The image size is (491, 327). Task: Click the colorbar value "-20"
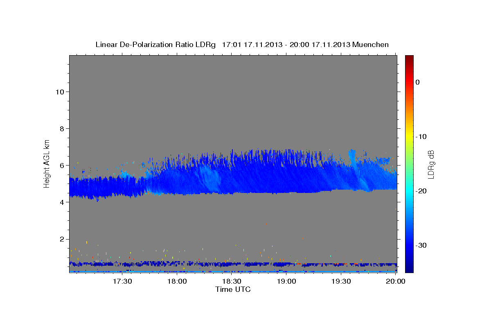422,191
